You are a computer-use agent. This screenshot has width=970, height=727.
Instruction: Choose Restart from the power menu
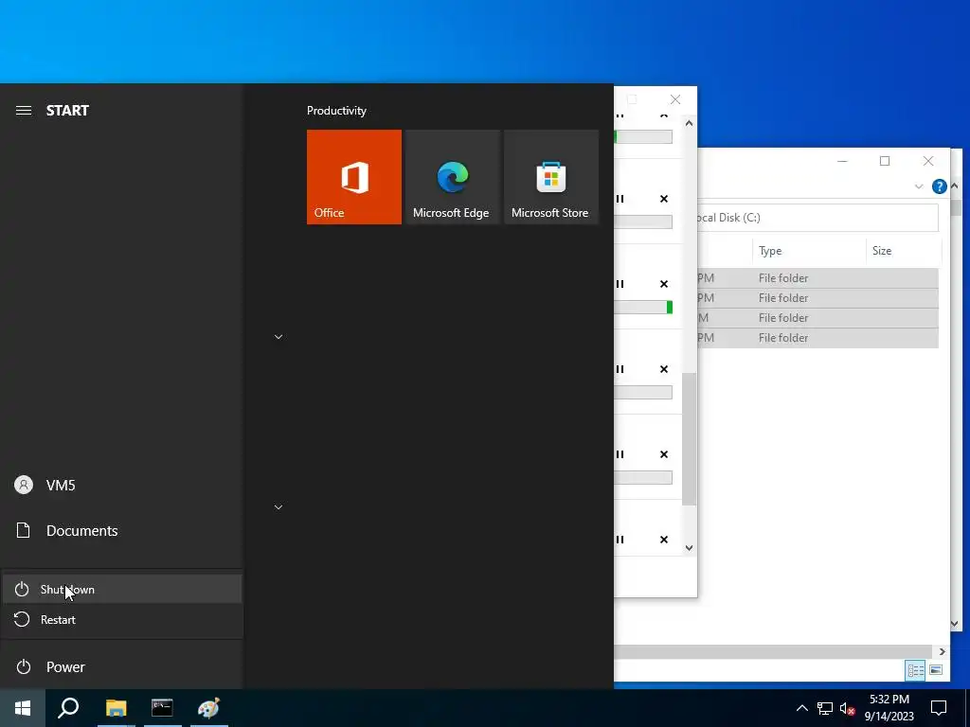(x=122, y=619)
